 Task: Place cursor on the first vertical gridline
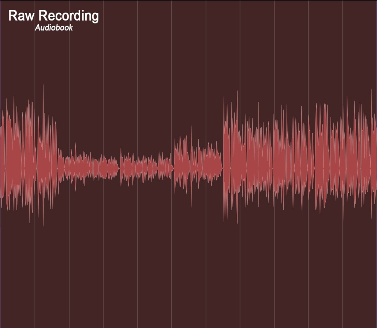[x=35, y=165]
